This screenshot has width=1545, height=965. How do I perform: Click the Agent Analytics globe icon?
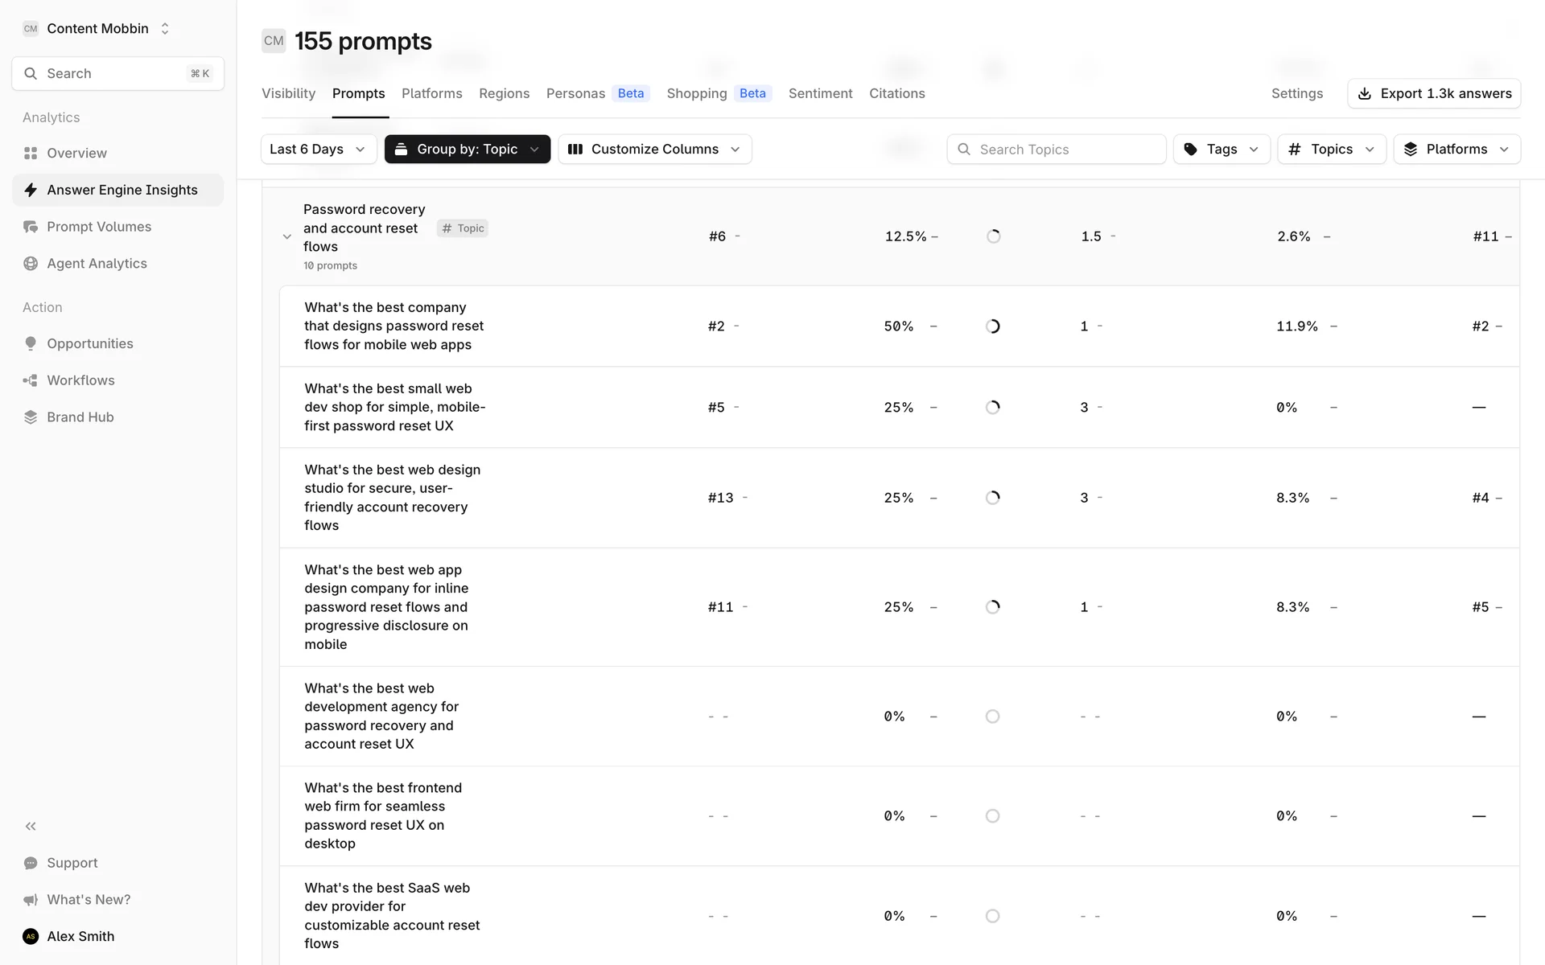(x=31, y=264)
